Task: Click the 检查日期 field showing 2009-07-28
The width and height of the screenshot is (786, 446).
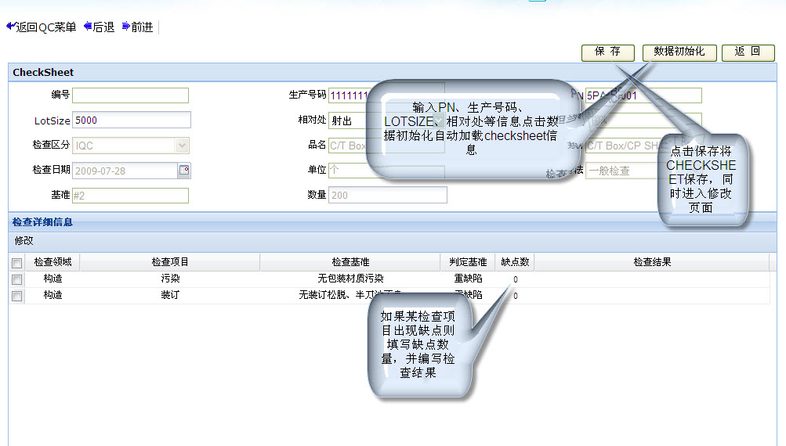Action: 125,171
